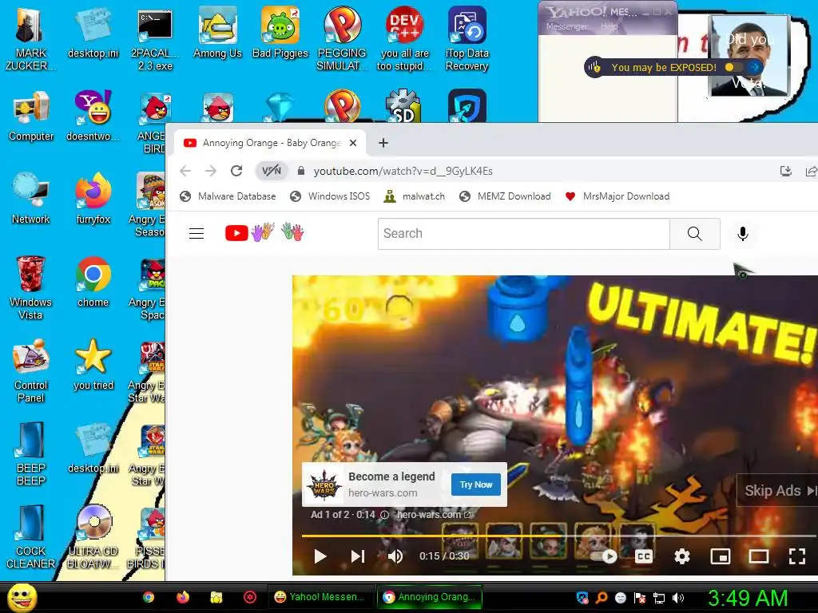
Task: Click the taskbar volume speaker icon
Action: point(678,598)
